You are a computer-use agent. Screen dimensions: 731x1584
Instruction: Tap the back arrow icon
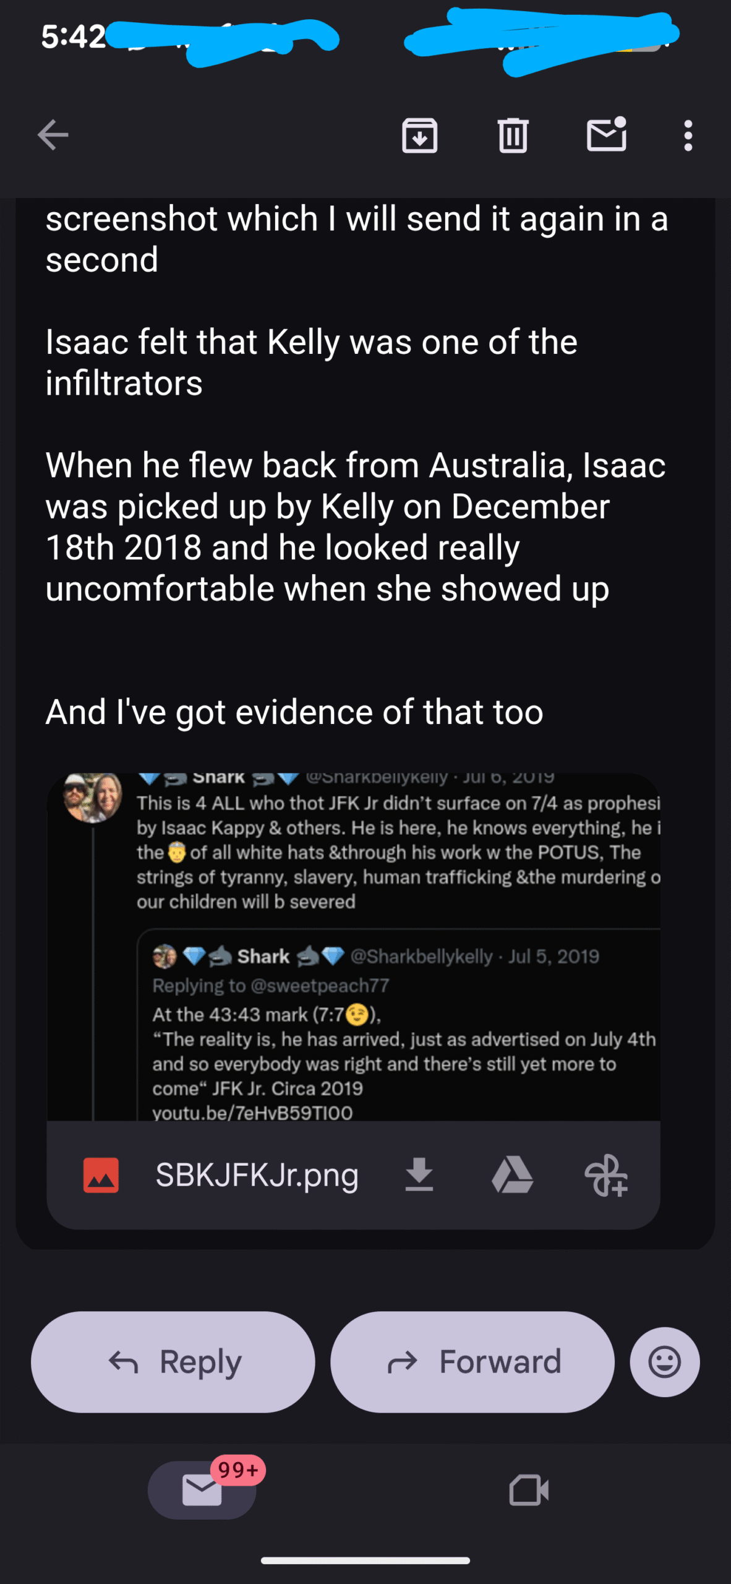(53, 135)
